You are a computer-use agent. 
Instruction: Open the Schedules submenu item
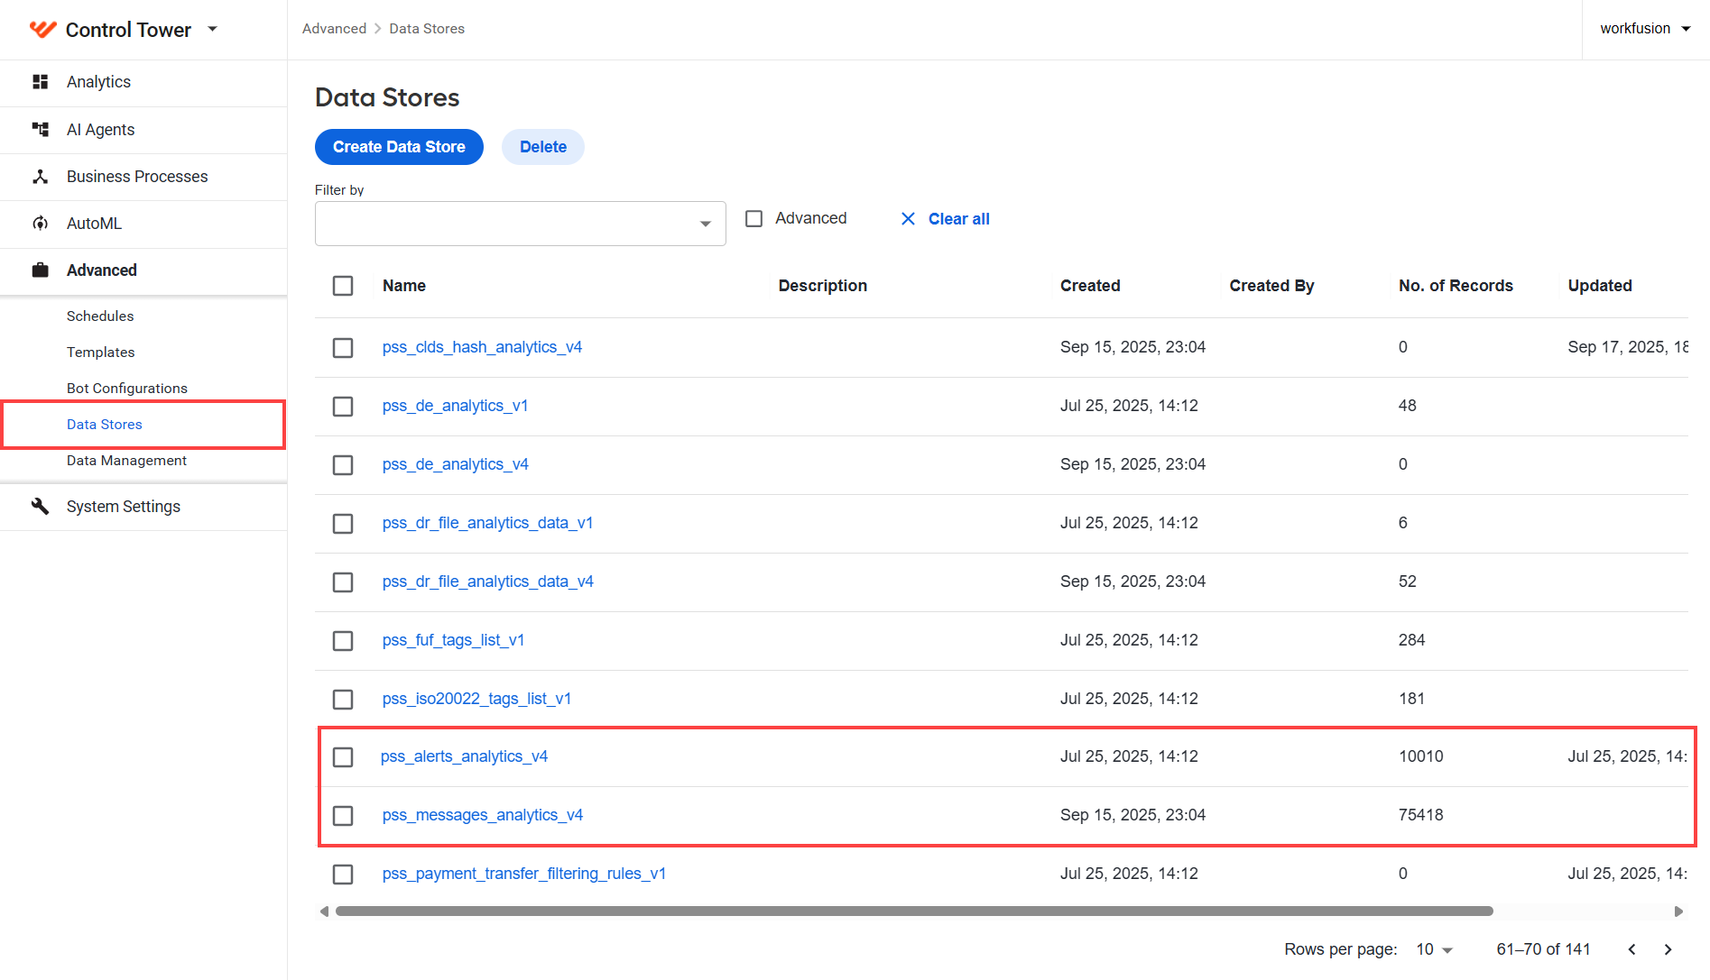click(100, 316)
